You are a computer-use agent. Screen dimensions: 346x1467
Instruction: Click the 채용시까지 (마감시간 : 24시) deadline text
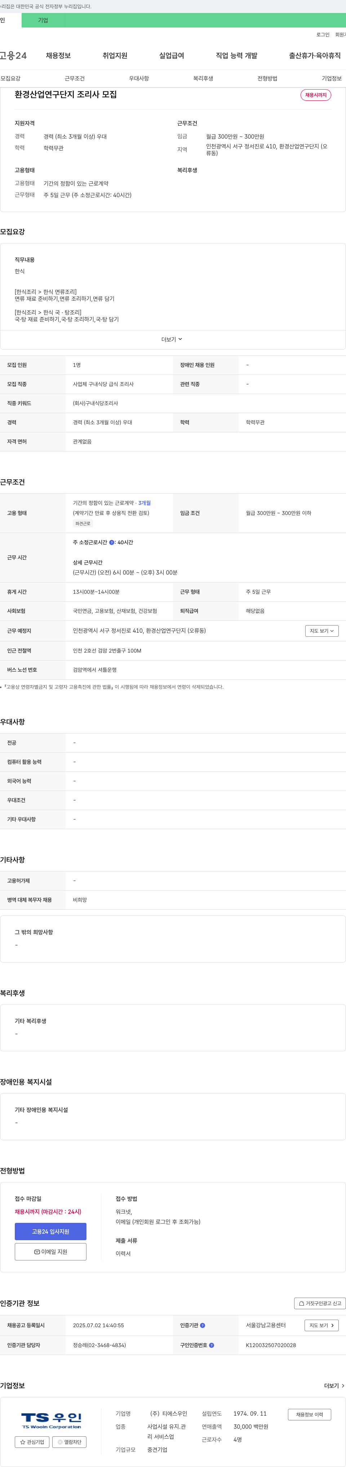[48, 1212]
